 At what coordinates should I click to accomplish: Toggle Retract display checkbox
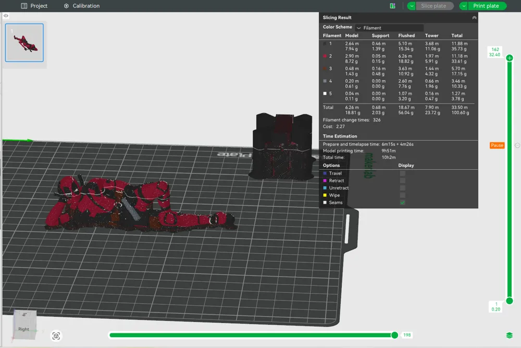point(402,180)
